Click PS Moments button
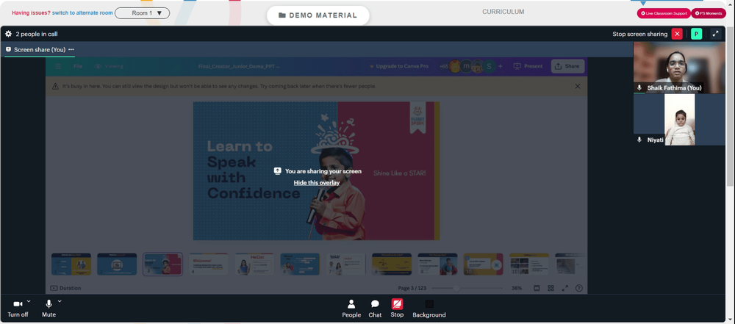The image size is (735, 324). (709, 14)
